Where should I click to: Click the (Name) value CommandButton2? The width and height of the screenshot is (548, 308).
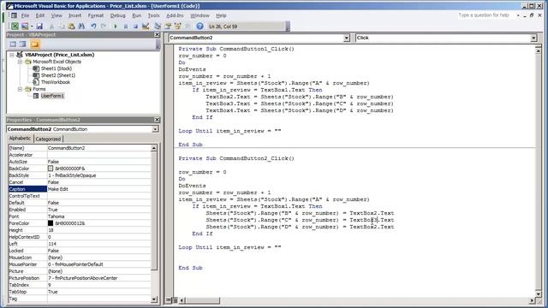[x=66, y=148]
